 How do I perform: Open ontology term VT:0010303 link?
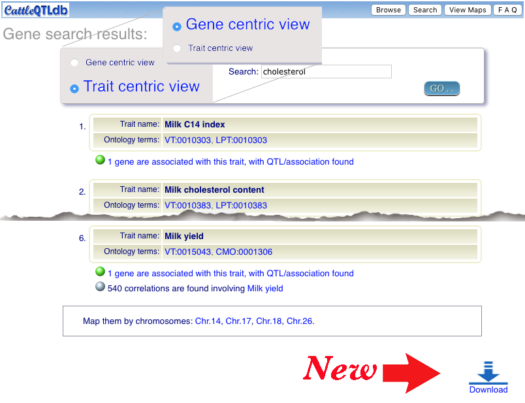187,140
